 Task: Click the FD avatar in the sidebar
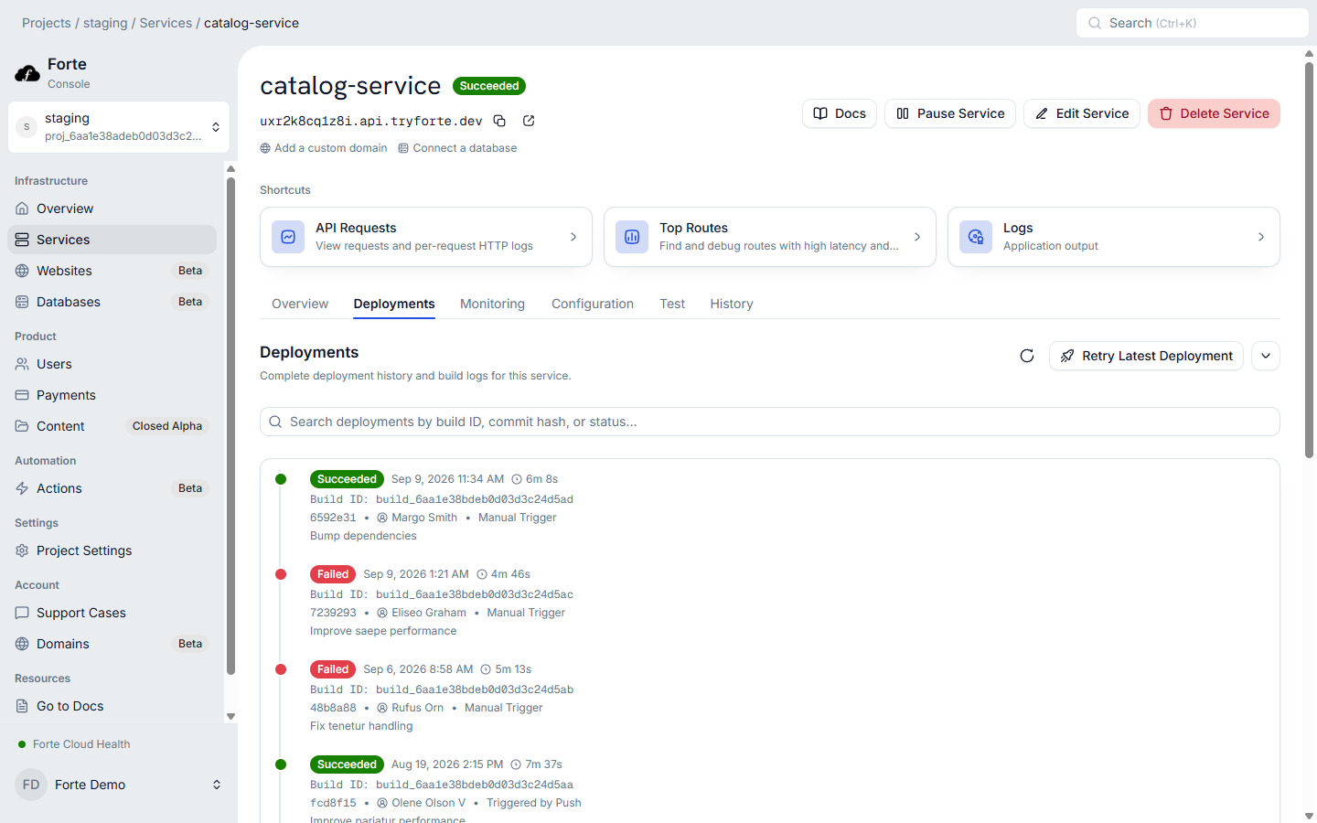click(x=31, y=785)
